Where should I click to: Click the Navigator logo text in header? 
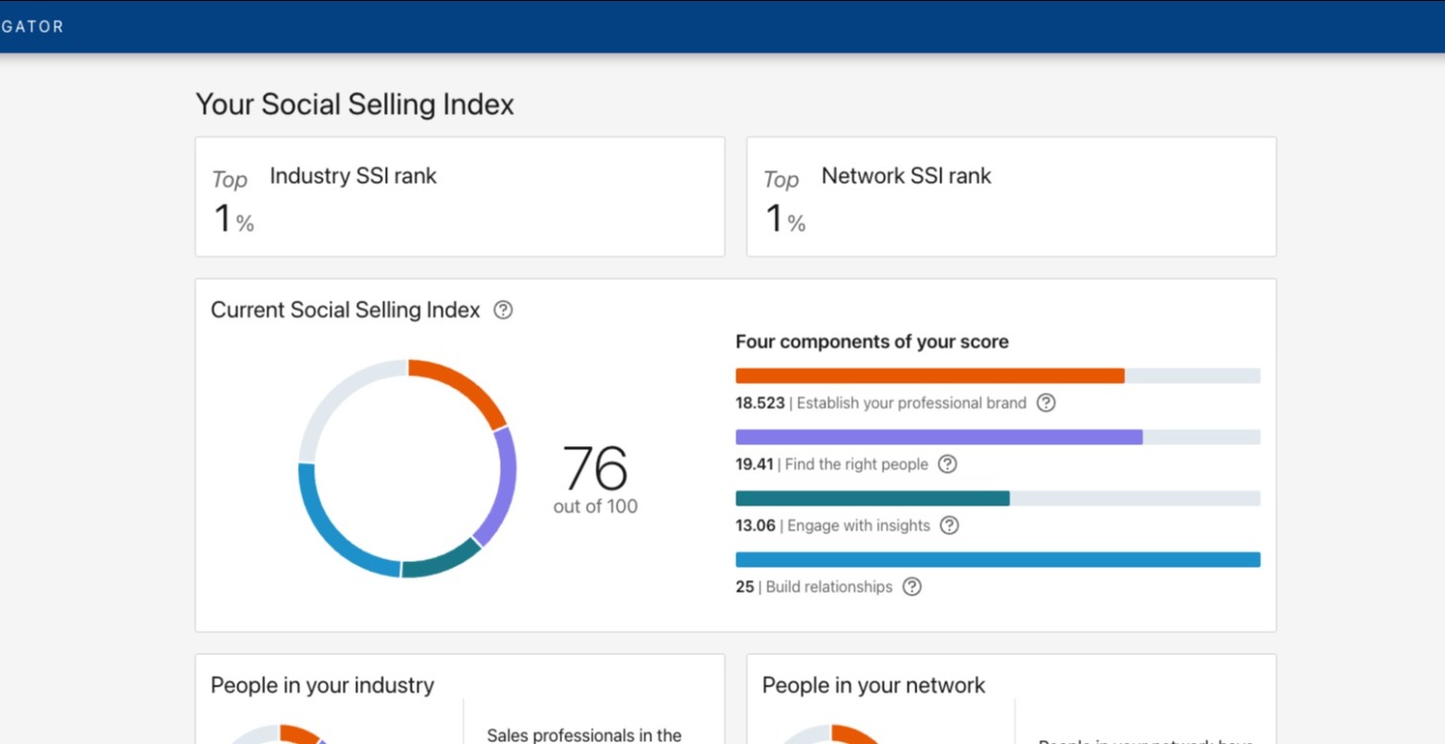pos(32,27)
